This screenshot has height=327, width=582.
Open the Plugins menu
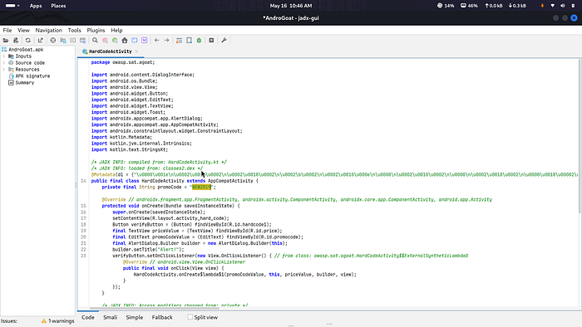[96, 31]
